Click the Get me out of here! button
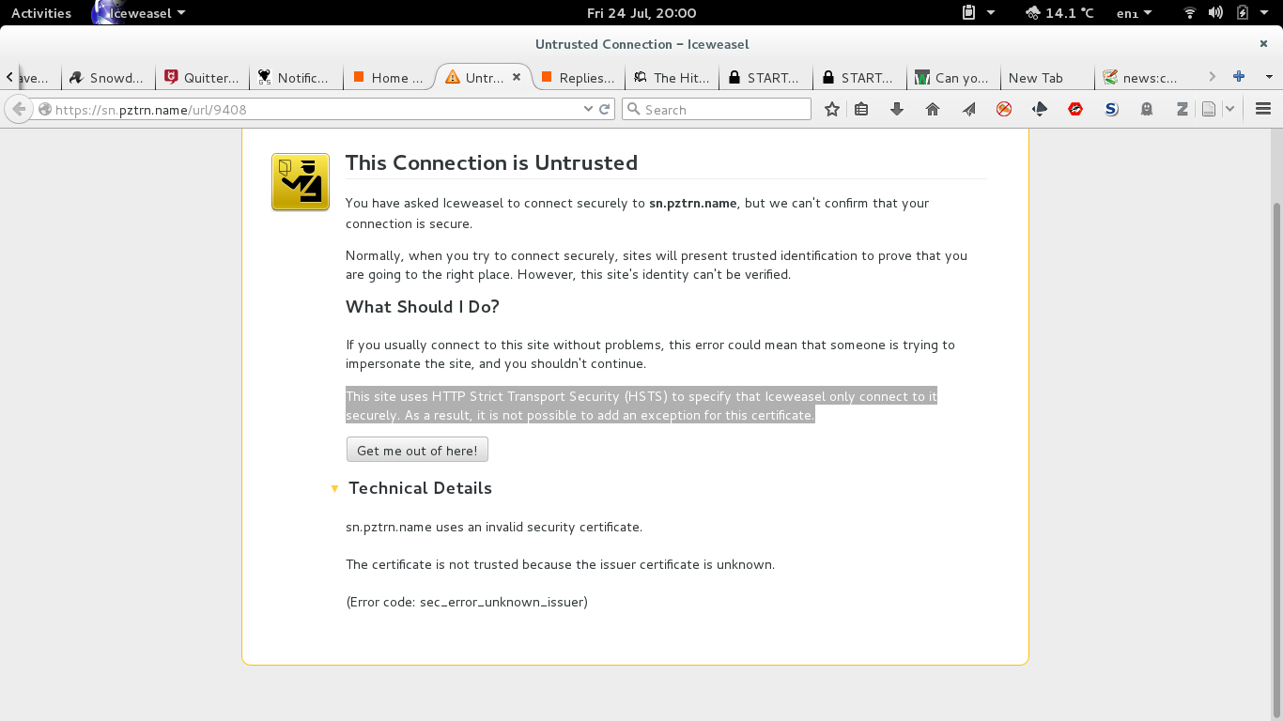The image size is (1283, 721). pos(417,451)
